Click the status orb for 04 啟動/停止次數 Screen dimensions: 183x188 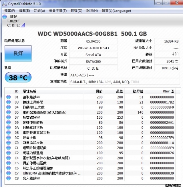[9, 107]
